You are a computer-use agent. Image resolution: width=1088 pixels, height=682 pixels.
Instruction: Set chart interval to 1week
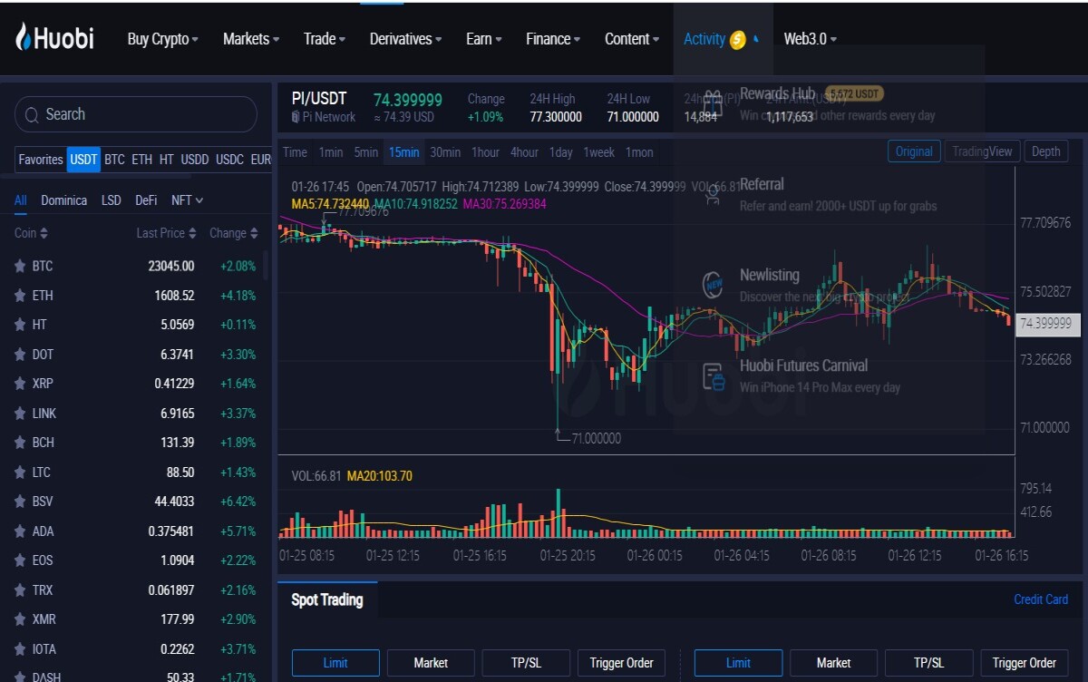[x=598, y=152]
